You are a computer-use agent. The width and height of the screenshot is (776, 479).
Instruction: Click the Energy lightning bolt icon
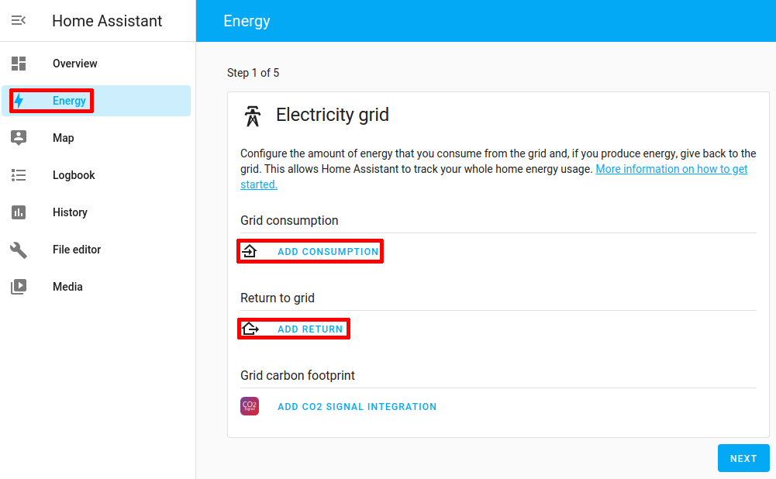point(18,100)
